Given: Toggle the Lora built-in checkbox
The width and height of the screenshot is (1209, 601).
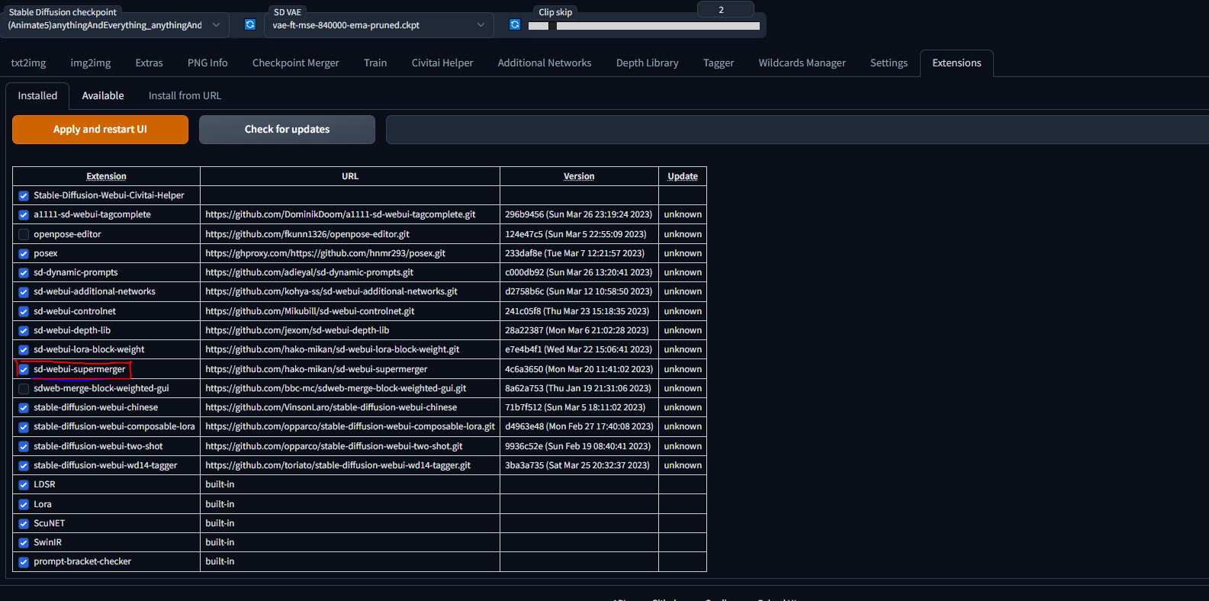Looking at the screenshot, I should point(24,505).
